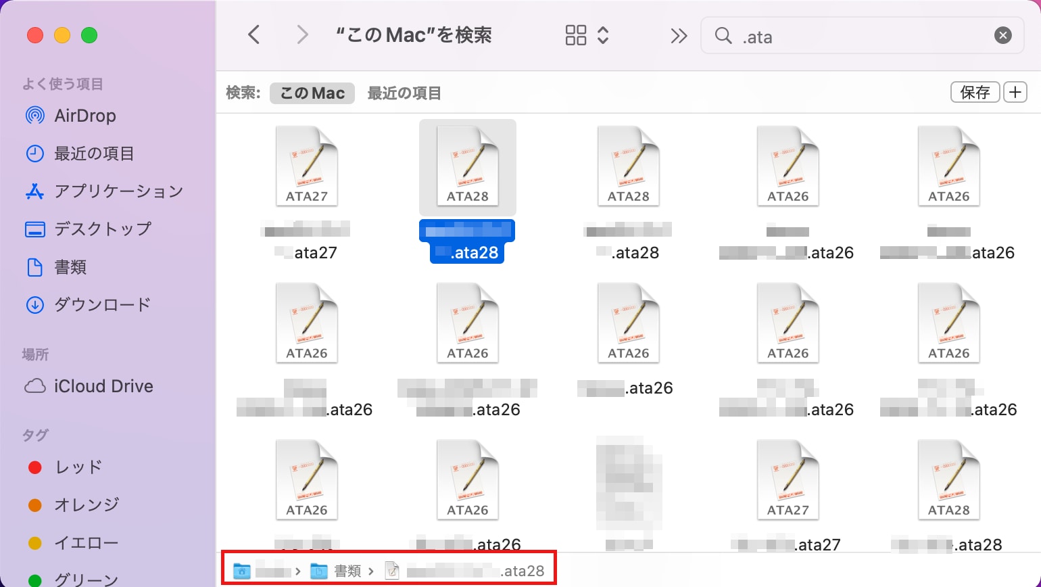This screenshot has height=587, width=1041.
Task: Open アプリケーション in the sidebar
Action: pos(104,191)
